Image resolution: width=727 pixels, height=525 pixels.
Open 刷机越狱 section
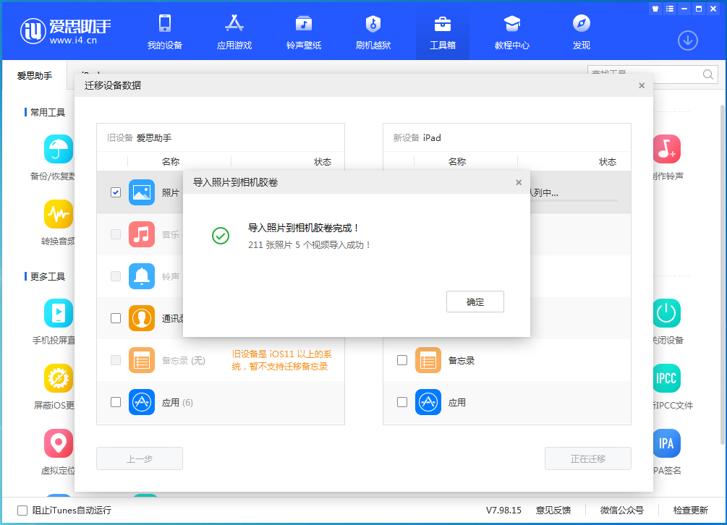[373, 33]
